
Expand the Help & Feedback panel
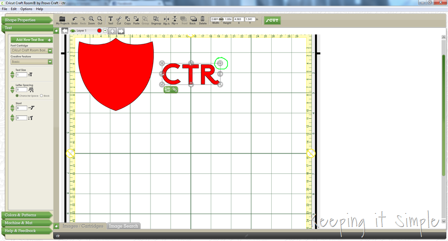(27, 230)
